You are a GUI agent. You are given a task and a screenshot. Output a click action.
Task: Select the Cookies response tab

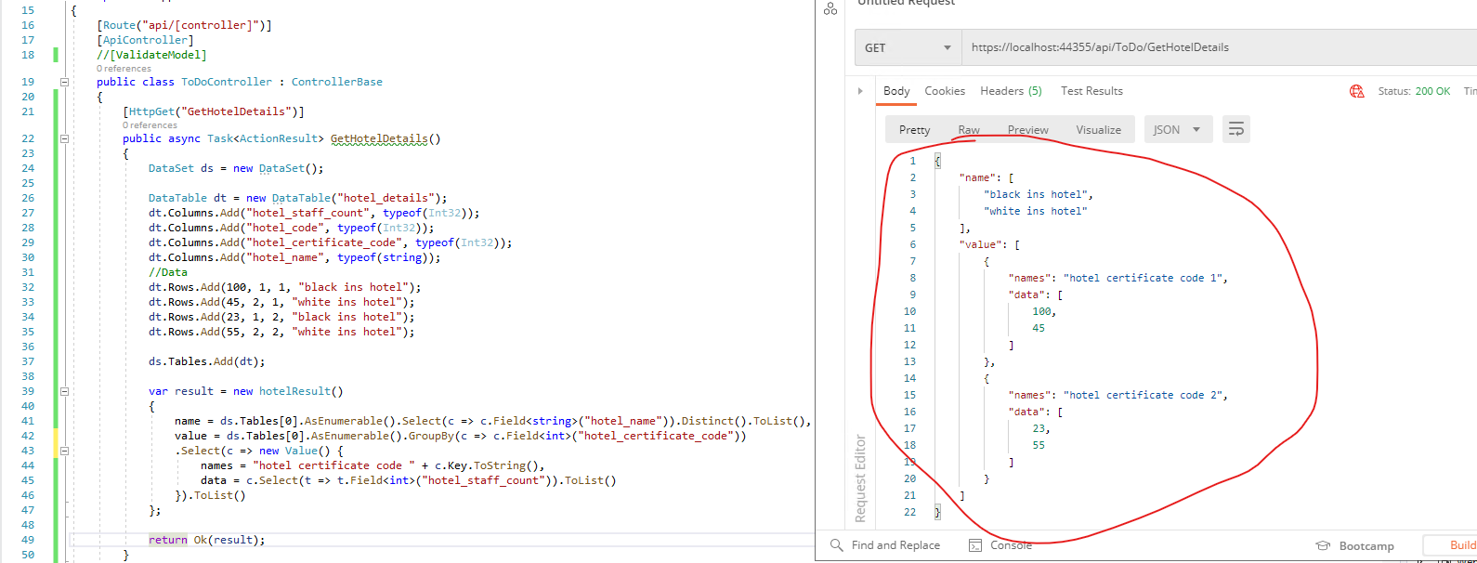[x=945, y=91]
